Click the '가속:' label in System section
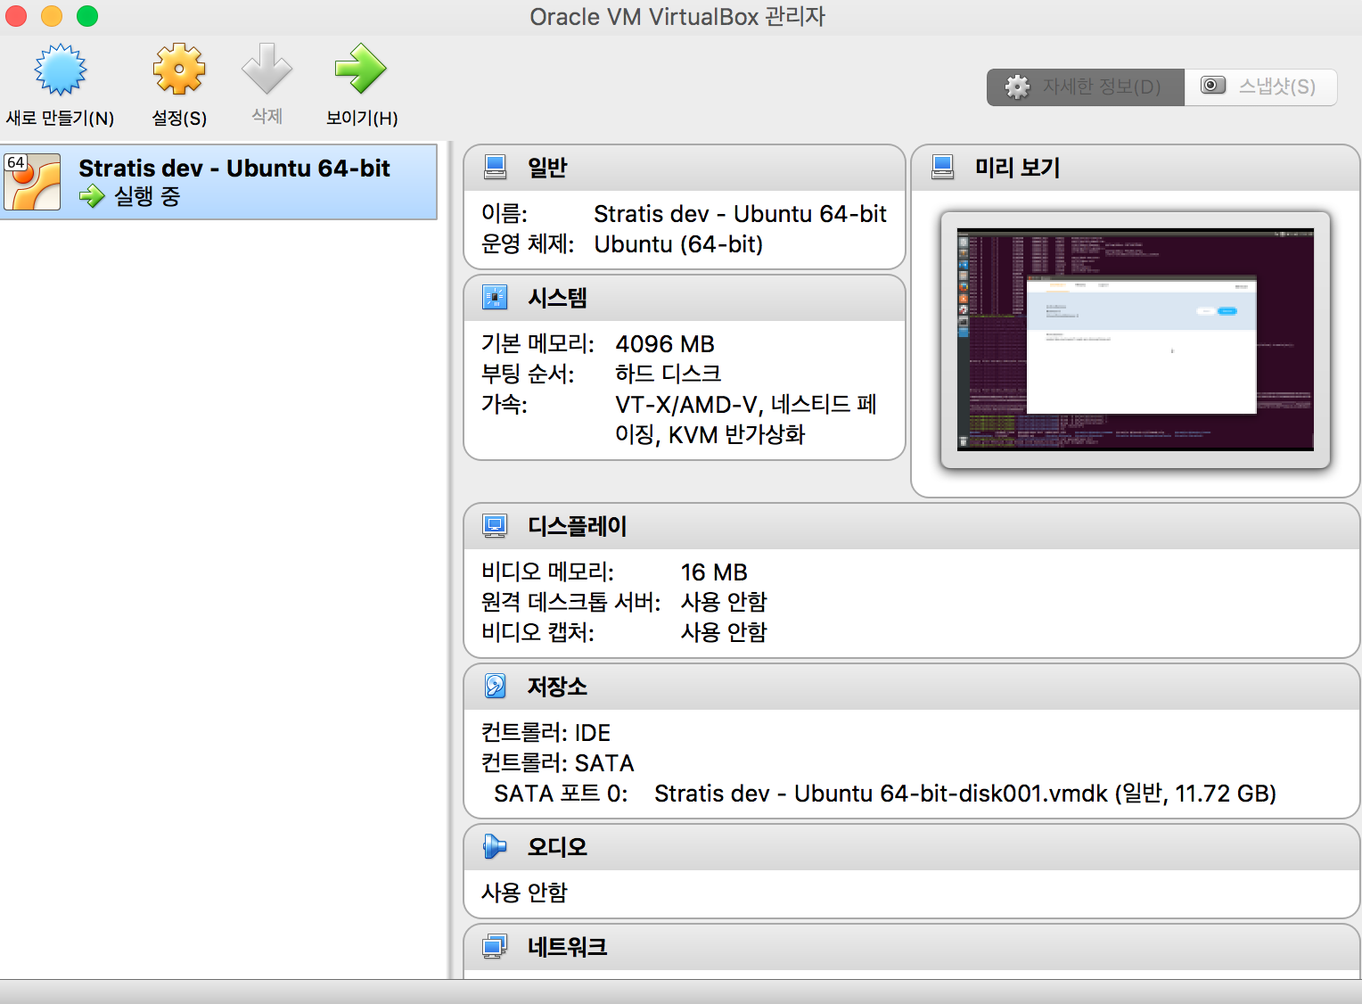This screenshot has width=1362, height=1004. click(x=505, y=404)
